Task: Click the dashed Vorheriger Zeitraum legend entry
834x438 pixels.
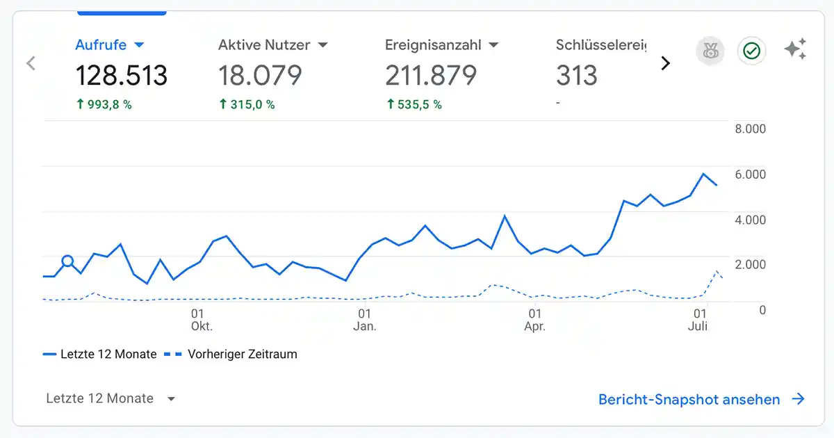Action: (231, 354)
